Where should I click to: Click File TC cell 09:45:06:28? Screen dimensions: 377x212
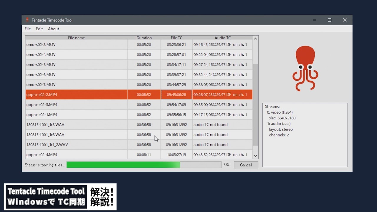pos(176,95)
